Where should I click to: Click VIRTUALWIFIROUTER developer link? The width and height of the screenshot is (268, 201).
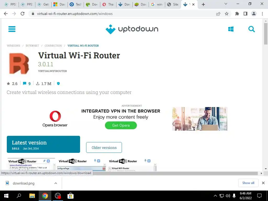click(52, 71)
